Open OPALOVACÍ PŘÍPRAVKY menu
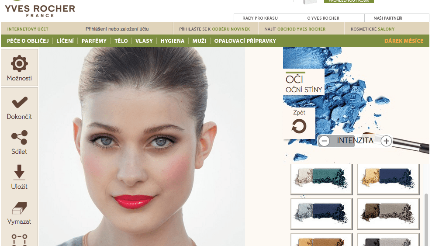This screenshot has height=246, width=432. 245,41
